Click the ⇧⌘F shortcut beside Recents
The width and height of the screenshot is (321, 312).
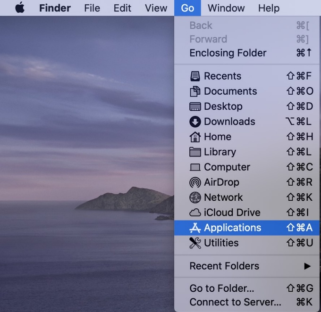point(299,76)
